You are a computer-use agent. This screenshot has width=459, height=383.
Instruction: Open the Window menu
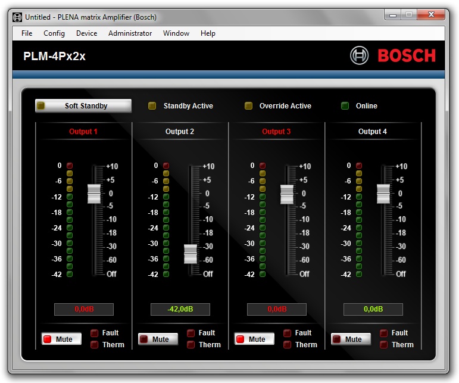coord(176,33)
